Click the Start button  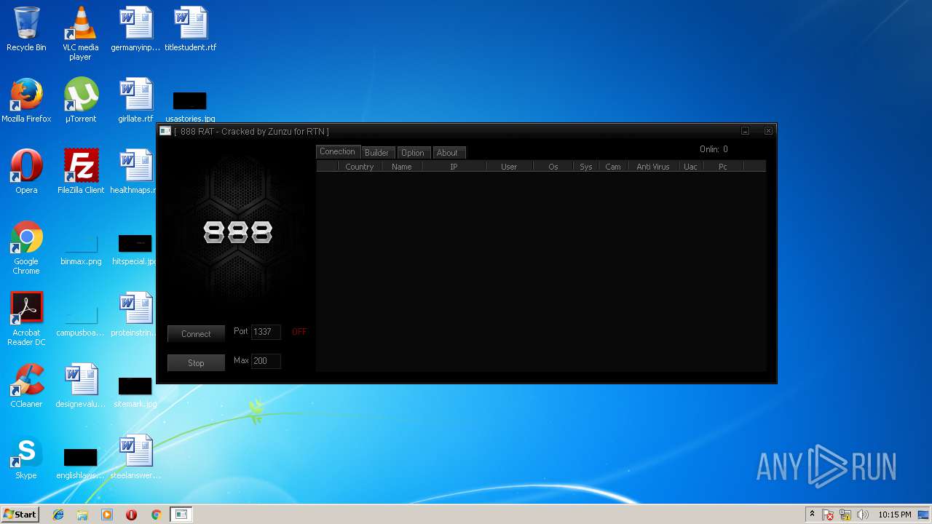[20, 515]
